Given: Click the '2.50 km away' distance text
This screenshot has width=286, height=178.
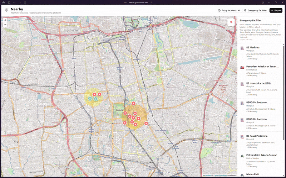Looking at the screenshot, I should click(252, 95).
